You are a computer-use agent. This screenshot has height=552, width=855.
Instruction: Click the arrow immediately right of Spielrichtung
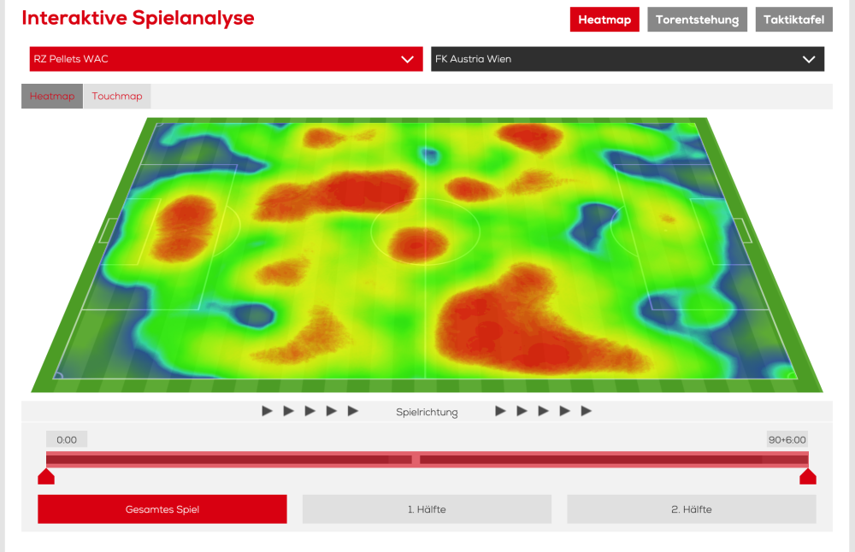click(501, 411)
